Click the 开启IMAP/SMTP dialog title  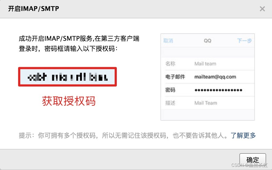(x=34, y=9)
